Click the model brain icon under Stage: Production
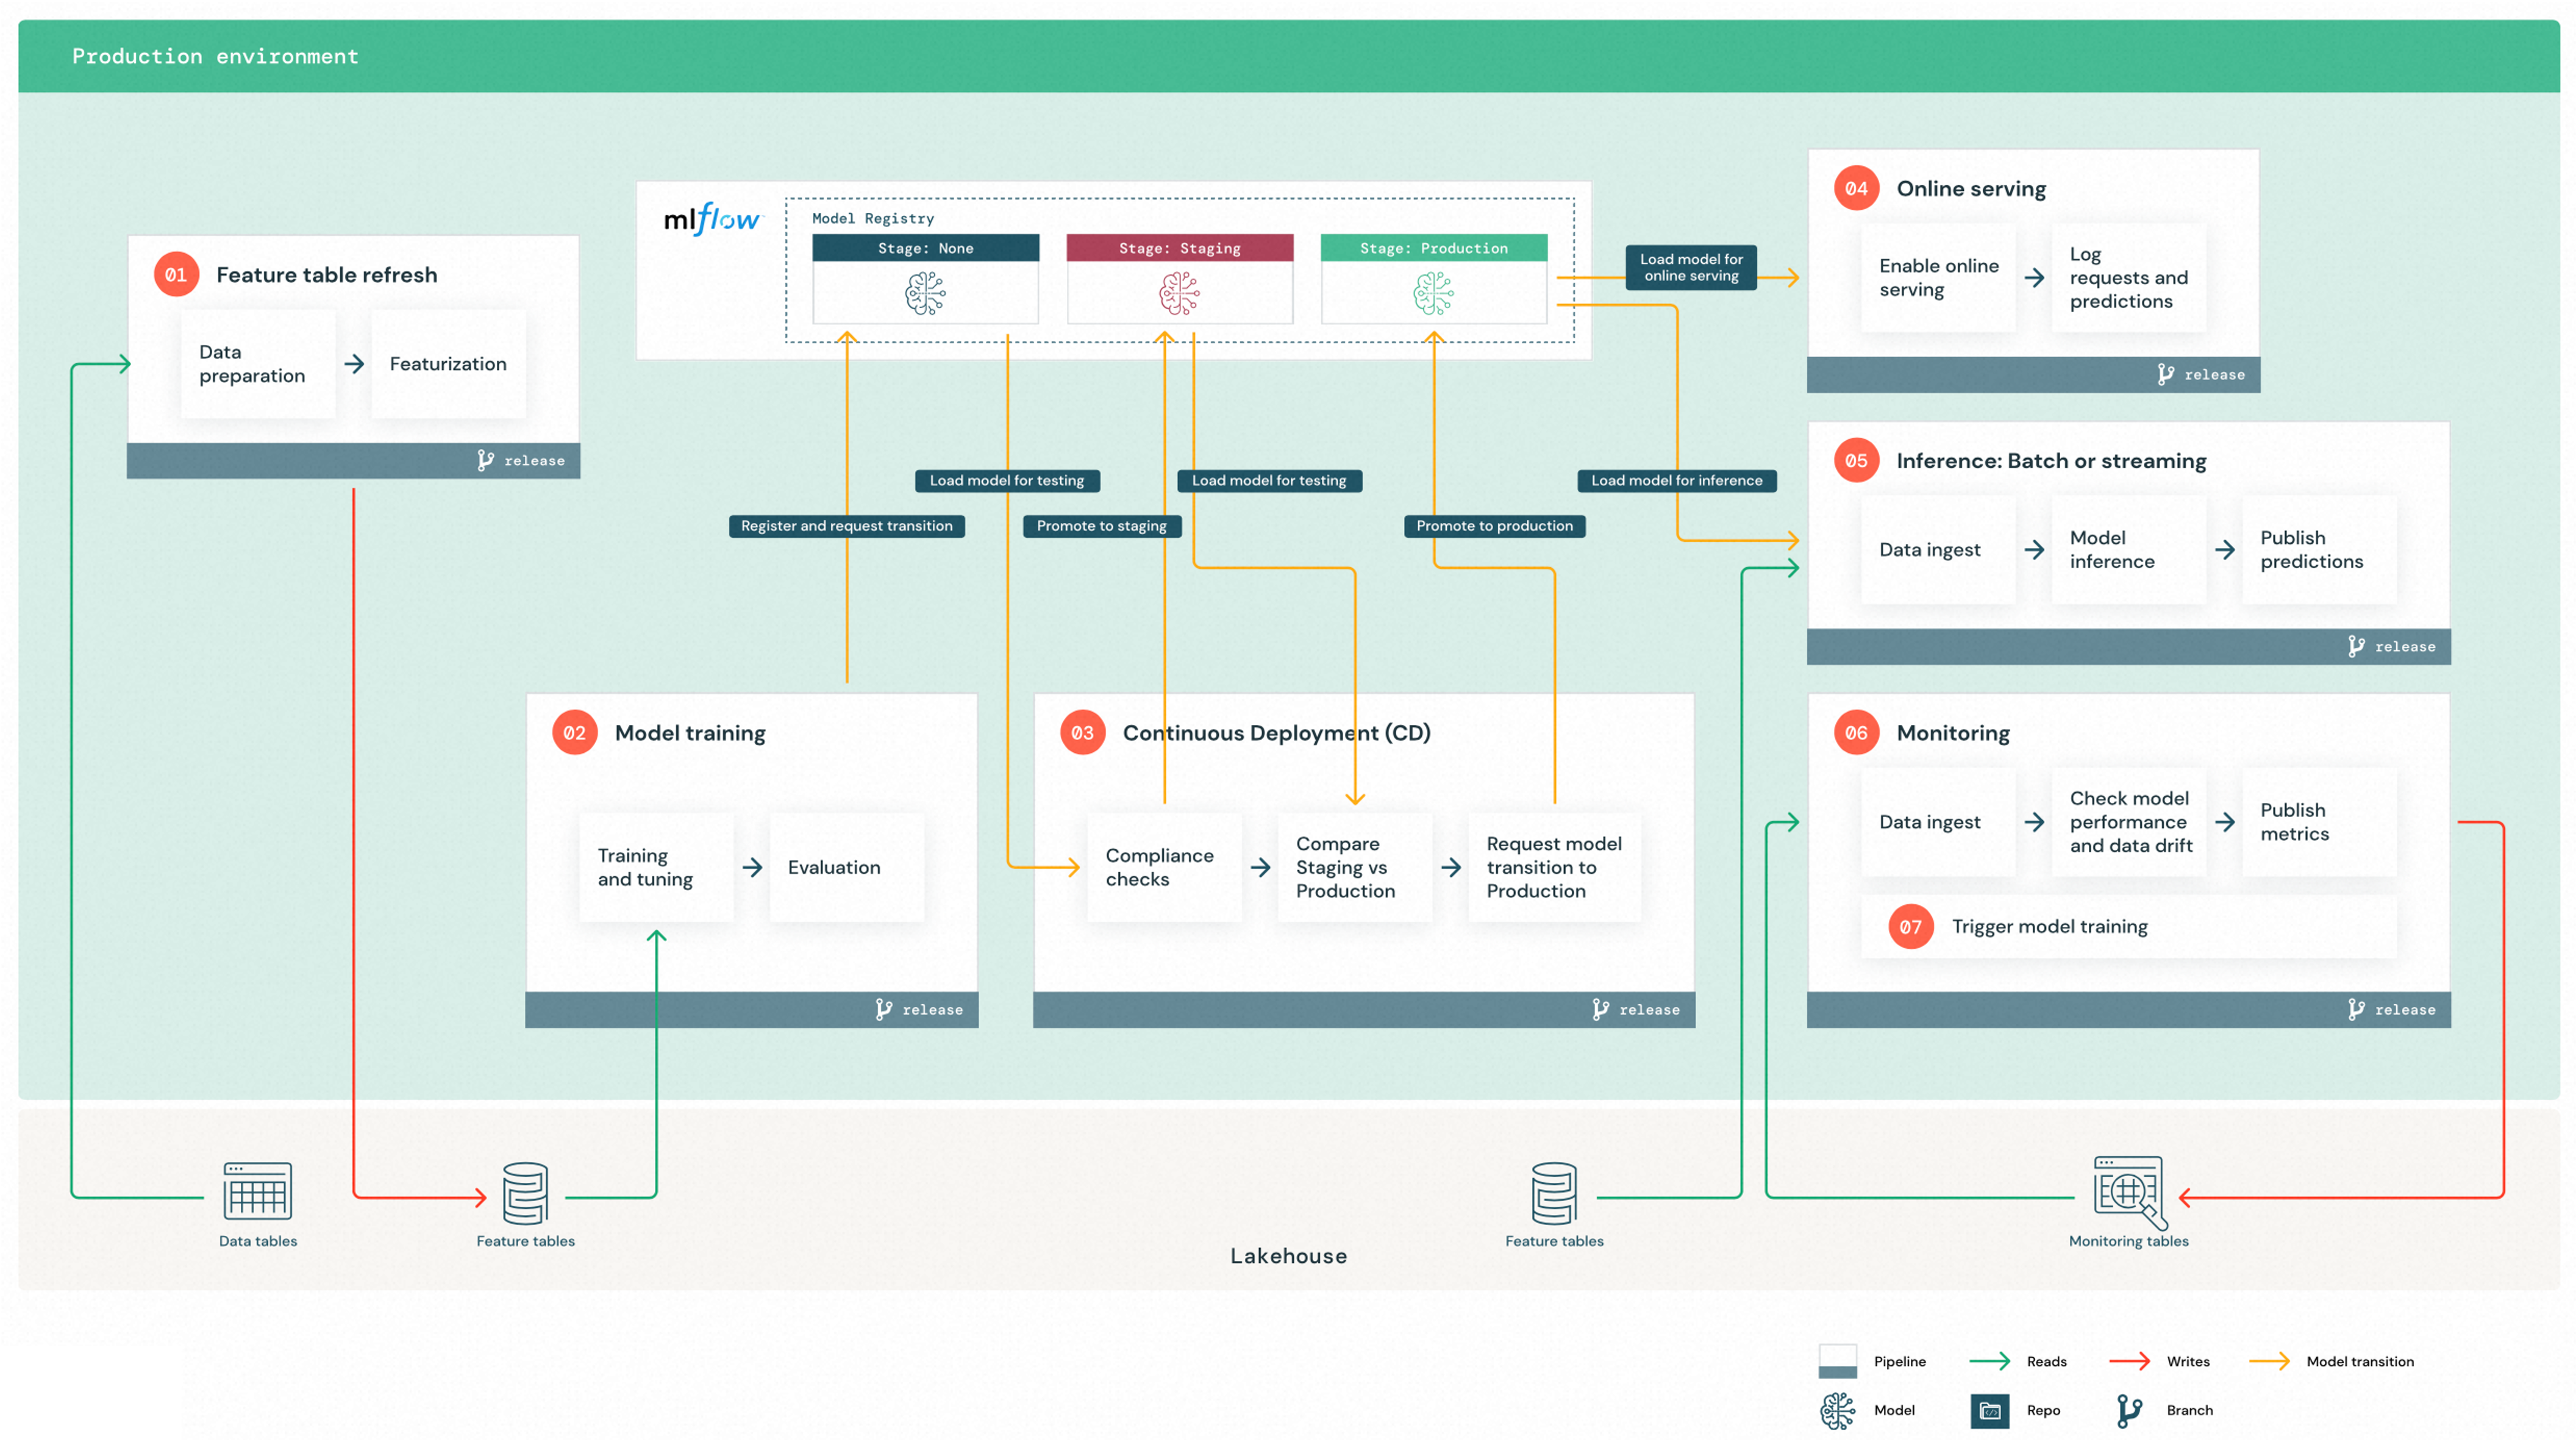This screenshot has width=2576, height=1442. [x=1433, y=294]
